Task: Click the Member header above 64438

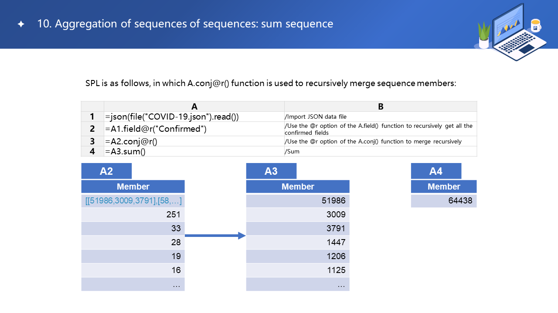Action: (444, 186)
